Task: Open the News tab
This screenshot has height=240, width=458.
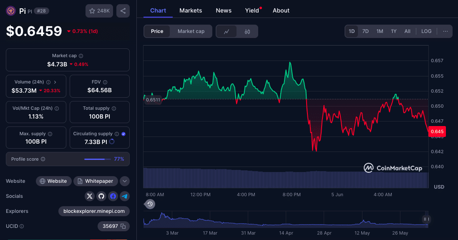Action: 224,10
